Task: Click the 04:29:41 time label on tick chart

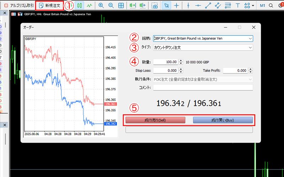Action: [99, 134]
